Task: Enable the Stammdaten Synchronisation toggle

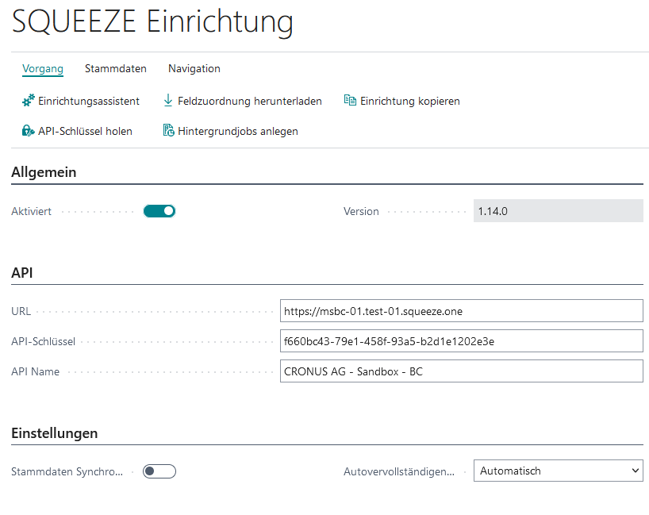Action: point(159,471)
